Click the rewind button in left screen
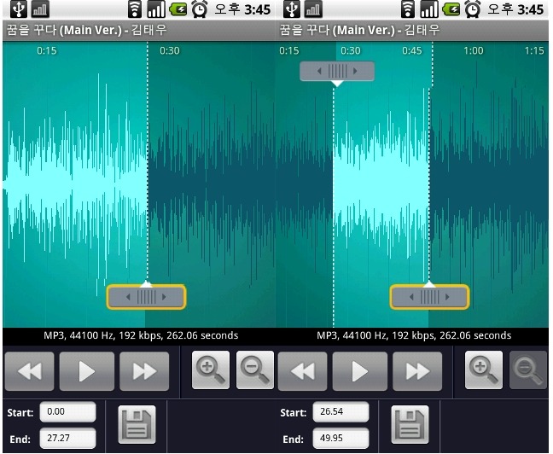Viewport: 553px width, 454px height. coord(30,371)
